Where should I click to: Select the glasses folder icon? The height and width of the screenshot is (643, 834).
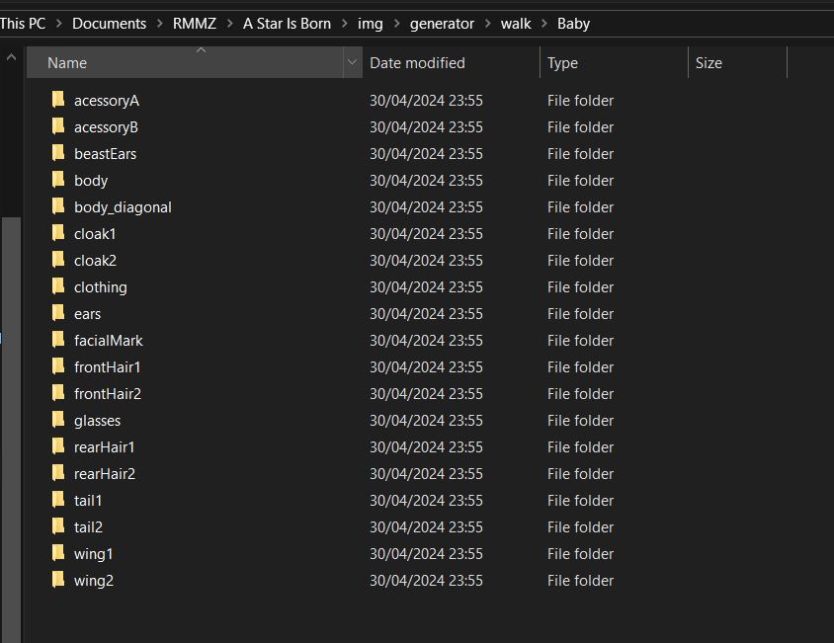pos(58,420)
